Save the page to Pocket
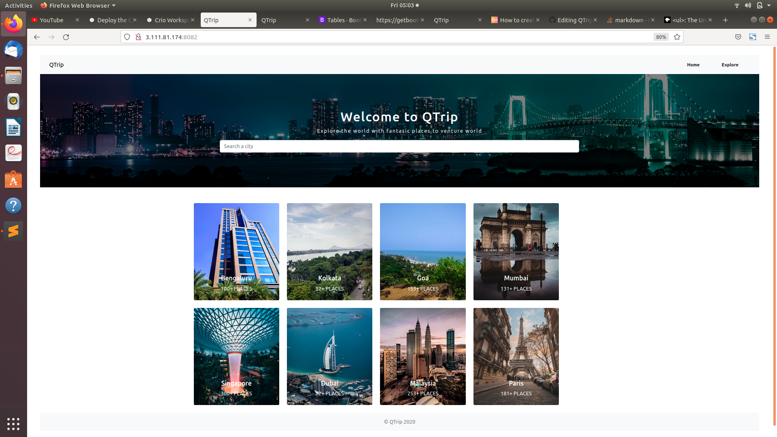The image size is (777, 437). tap(738, 37)
